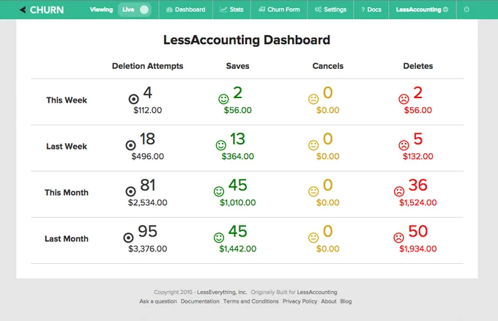Click Last Week deletion attempts target icon
Image resolution: width=498 pixels, height=321 pixels.
130,145
